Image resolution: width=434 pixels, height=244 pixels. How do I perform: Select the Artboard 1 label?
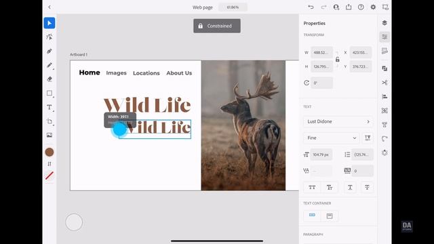click(79, 55)
